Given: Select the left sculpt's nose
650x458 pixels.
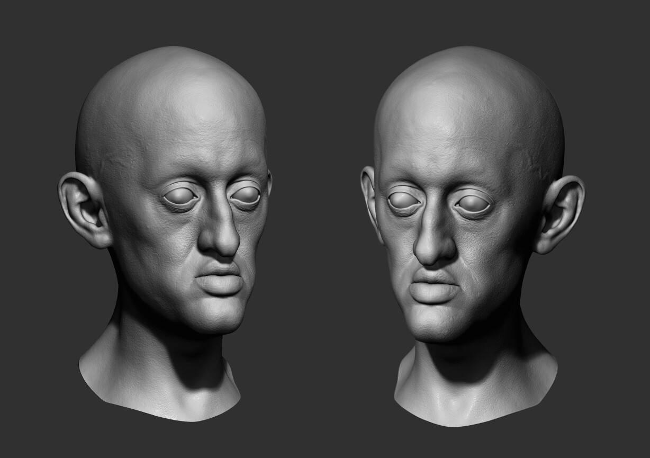Looking at the screenshot, I should pos(217,238).
